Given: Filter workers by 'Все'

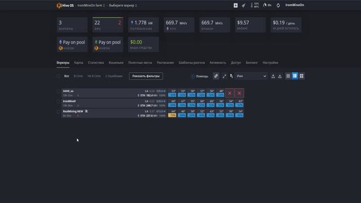Looking at the screenshot, I should (x=67, y=76).
